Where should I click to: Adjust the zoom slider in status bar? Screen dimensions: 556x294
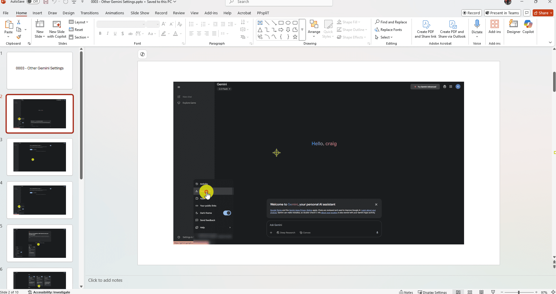tap(519, 292)
